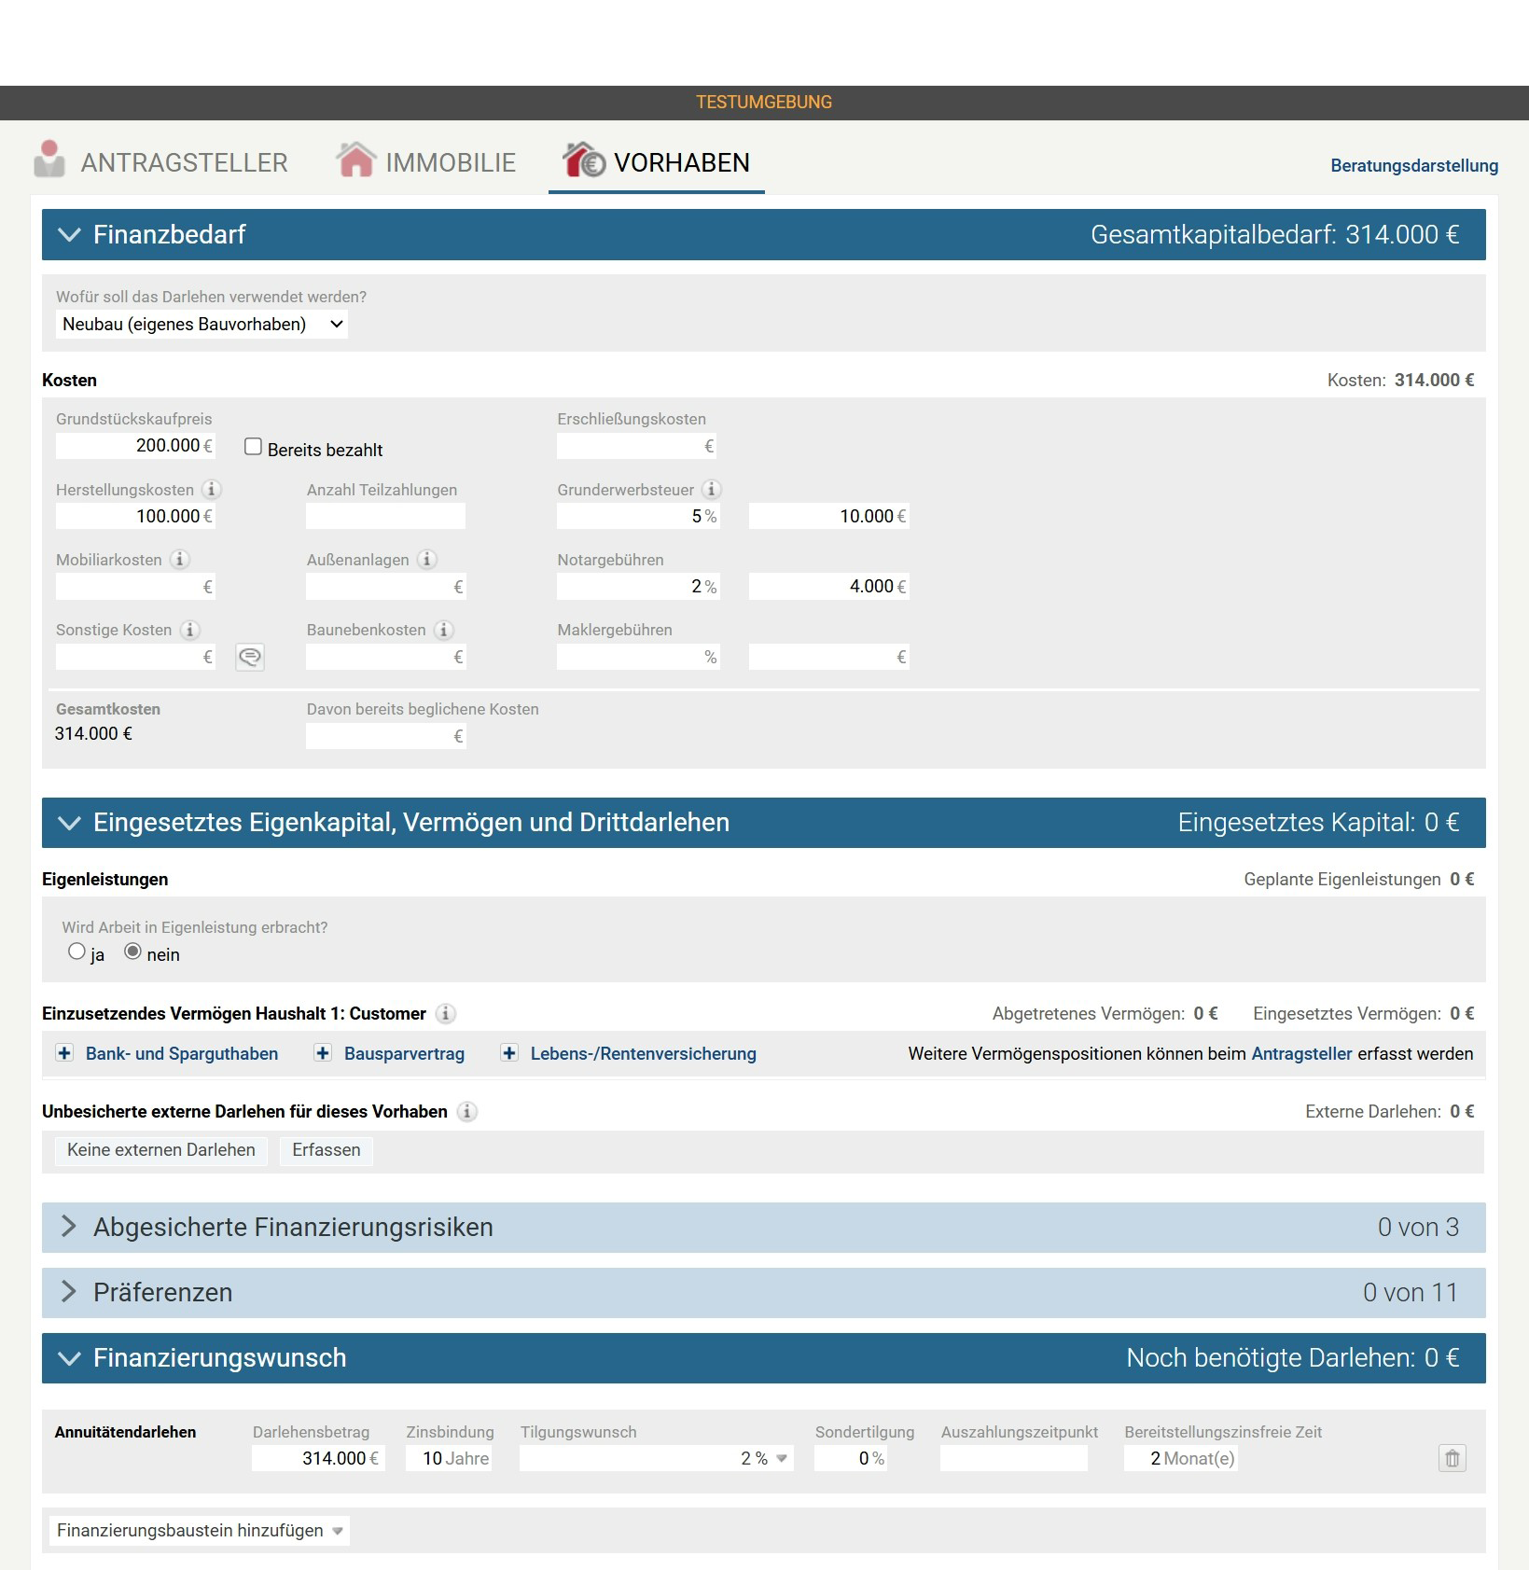Switch to the Antragsteller tab
The image size is (1529, 1570).
pyautogui.click(x=162, y=162)
